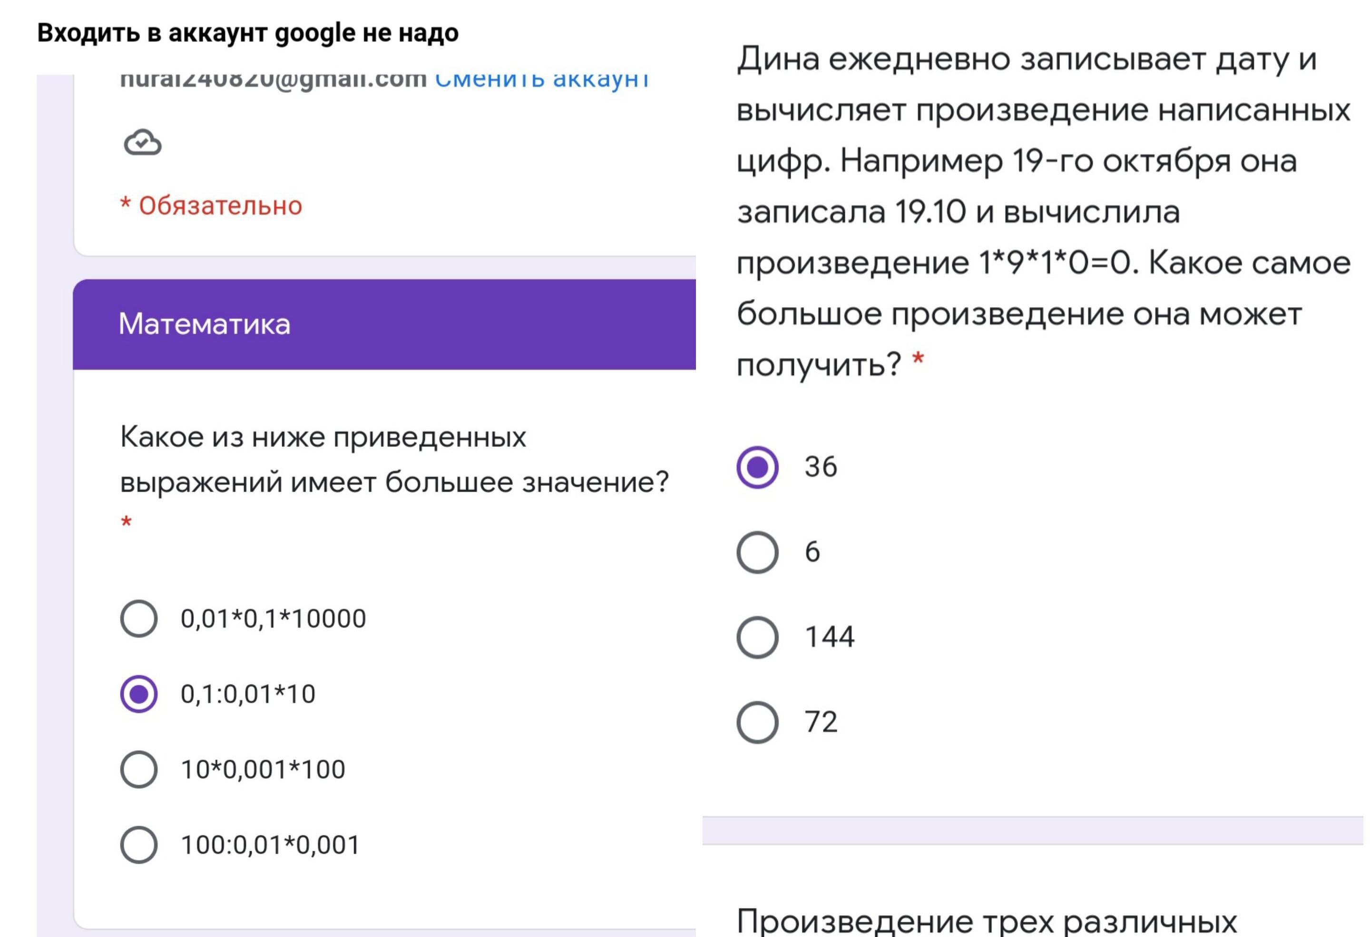Viewport: 1370px width, 937px height.
Task: Choose the 10*0,001*100 answer option
Action: (x=138, y=769)
